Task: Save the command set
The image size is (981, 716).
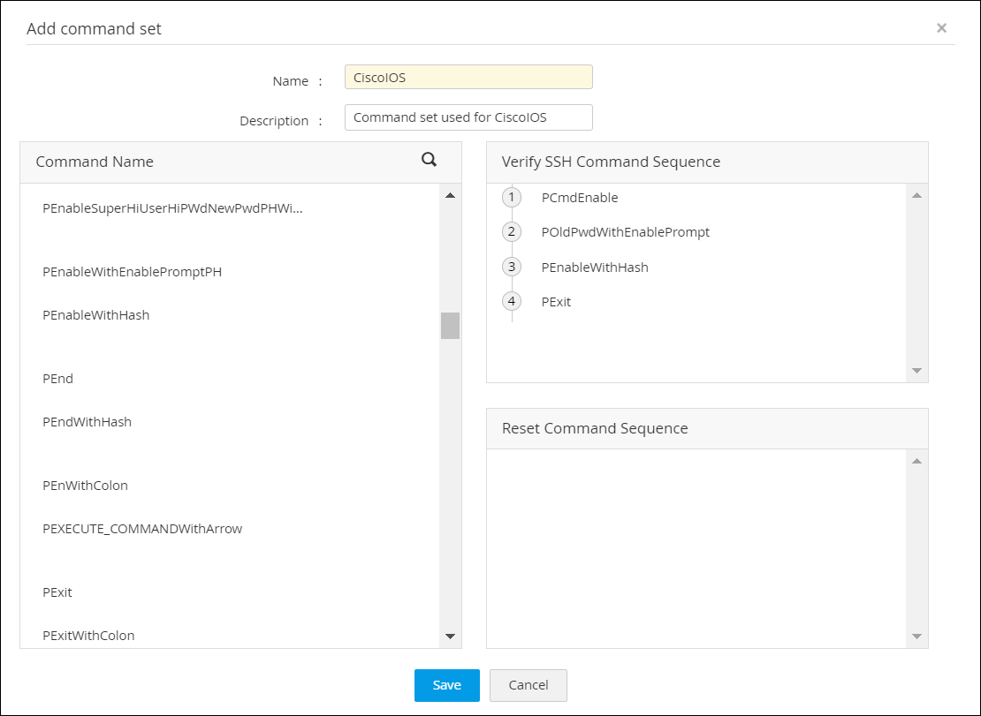Action: click(x=446, y=685)
